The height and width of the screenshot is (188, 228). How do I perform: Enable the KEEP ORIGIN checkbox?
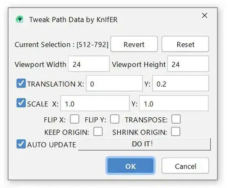[98, 132]
